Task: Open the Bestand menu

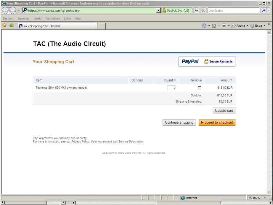Action: (8, 18)
